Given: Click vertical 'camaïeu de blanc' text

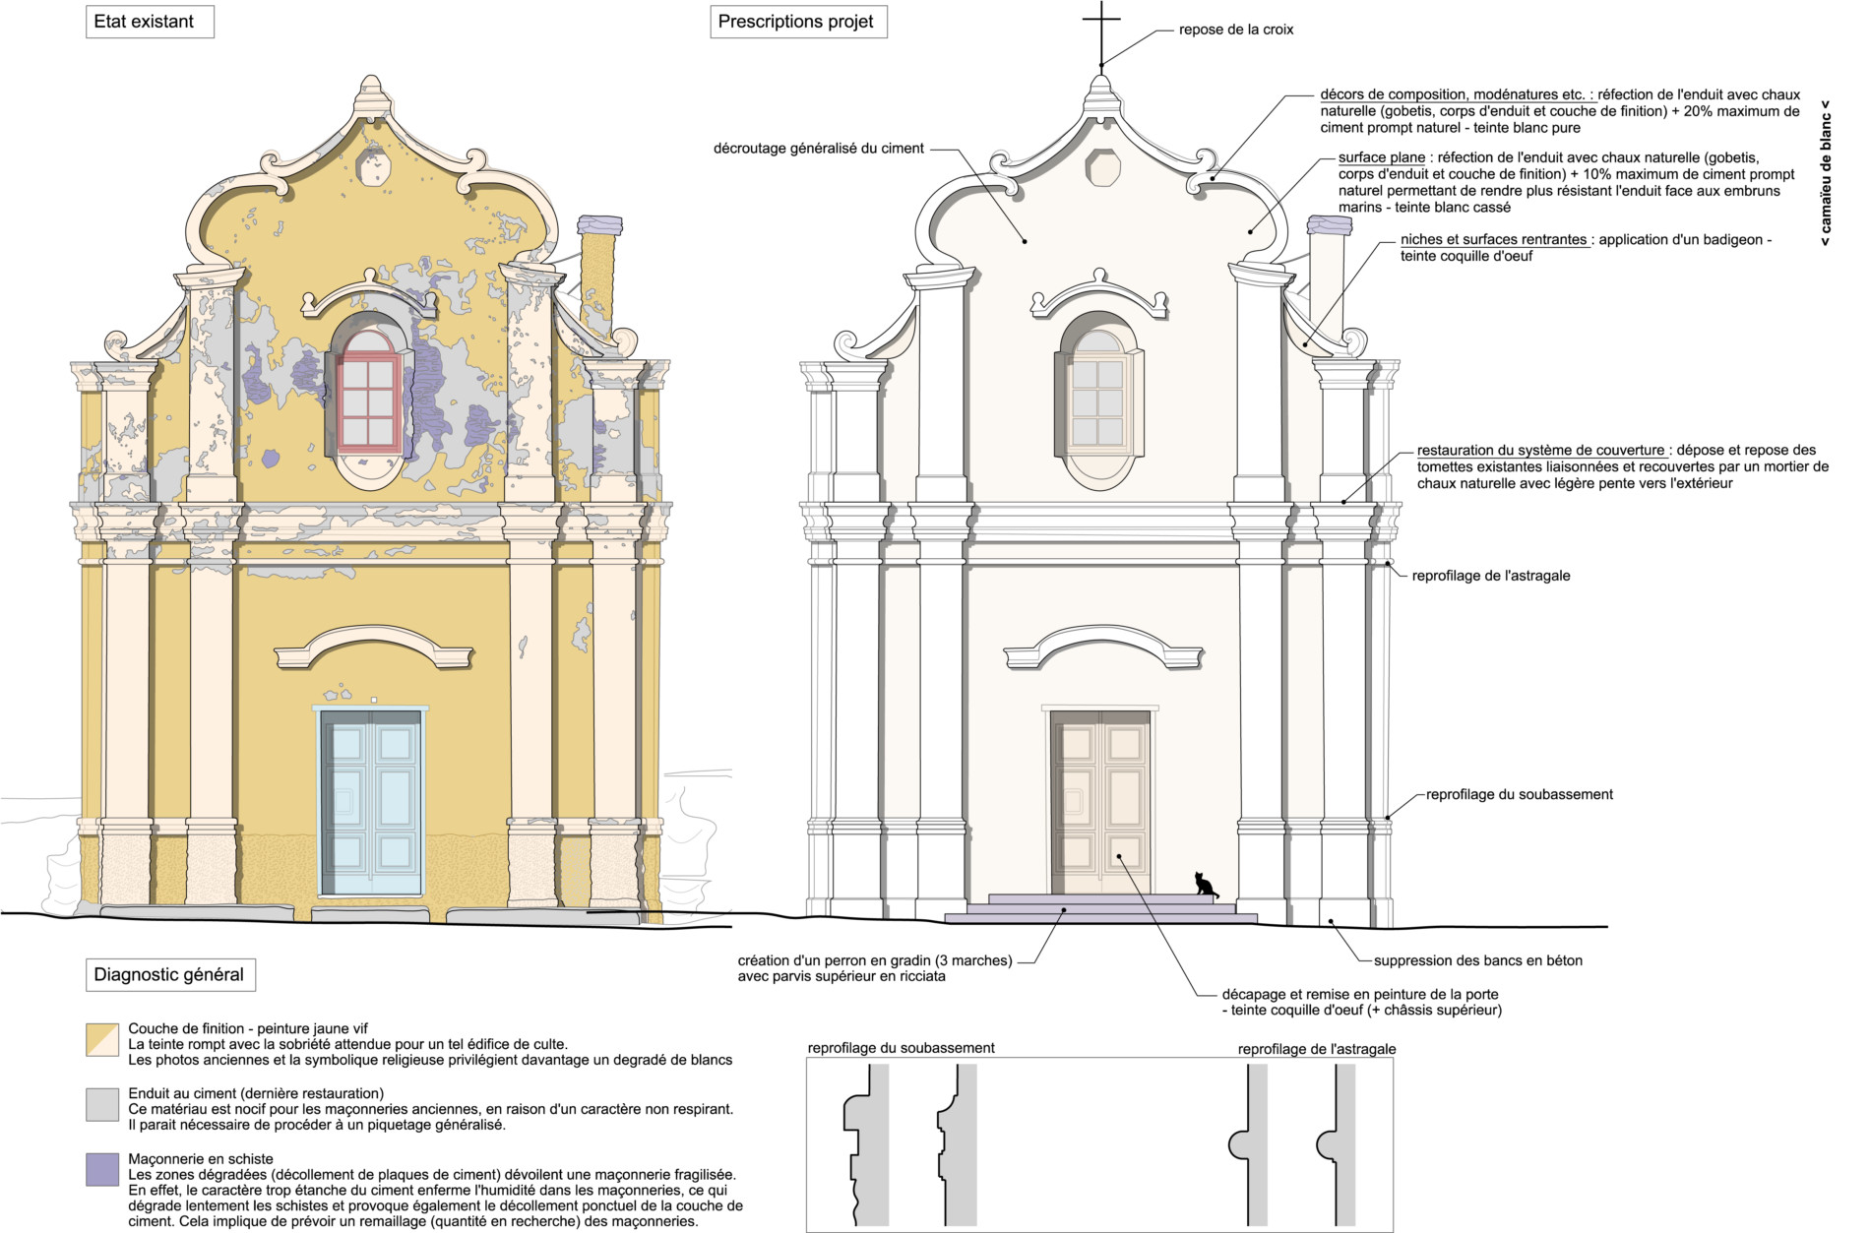Looking at the screenshot, I should tap(1826, 173).
